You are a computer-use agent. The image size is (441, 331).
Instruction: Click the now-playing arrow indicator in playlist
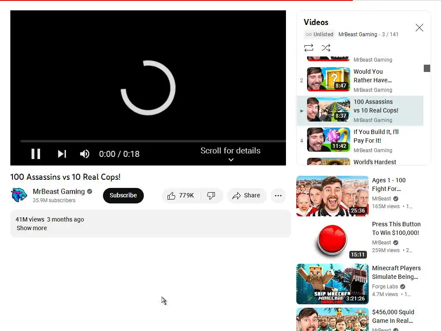click(301, 111)
